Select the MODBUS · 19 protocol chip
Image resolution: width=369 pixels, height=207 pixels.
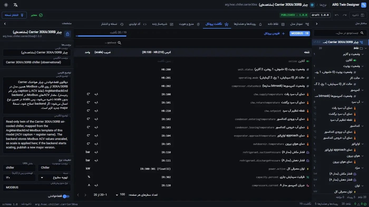[x=300, y=33]
